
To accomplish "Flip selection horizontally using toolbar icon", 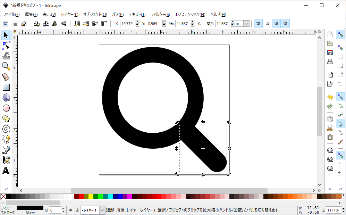I will tap(55, 24).
